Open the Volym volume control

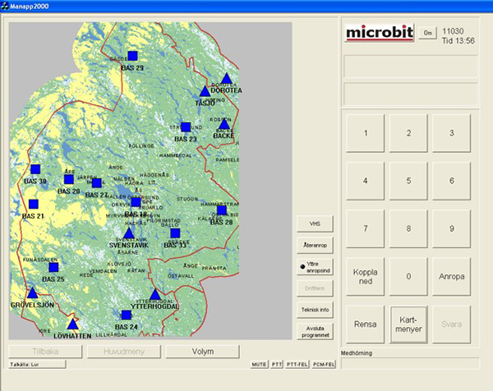[x=204, y=352]
